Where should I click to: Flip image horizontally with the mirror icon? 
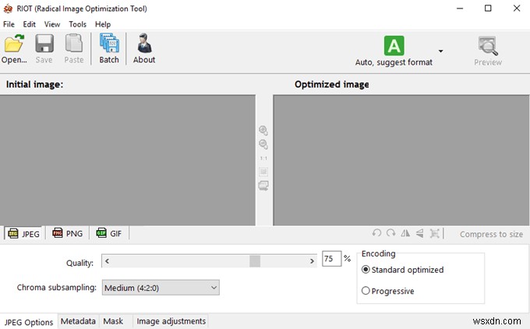[405, 233]
